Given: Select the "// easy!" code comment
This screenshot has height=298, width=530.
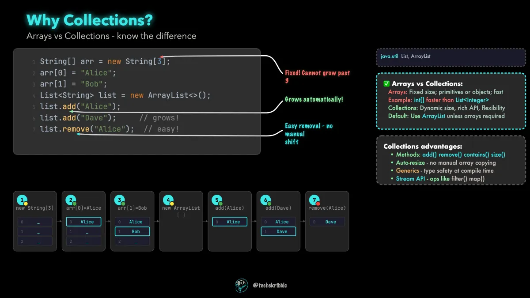Looking at the screenshot, I should click(162, 129).
